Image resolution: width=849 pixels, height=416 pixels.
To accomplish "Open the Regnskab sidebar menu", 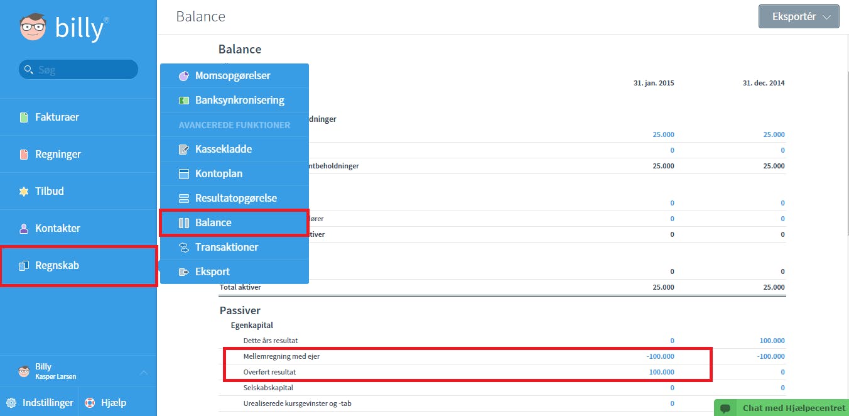I will click(78, 266).
